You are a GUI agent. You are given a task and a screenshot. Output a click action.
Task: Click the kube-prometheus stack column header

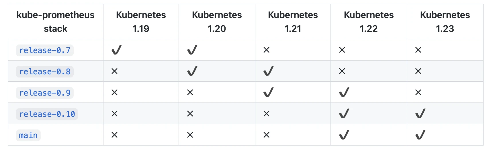(56, 22)
